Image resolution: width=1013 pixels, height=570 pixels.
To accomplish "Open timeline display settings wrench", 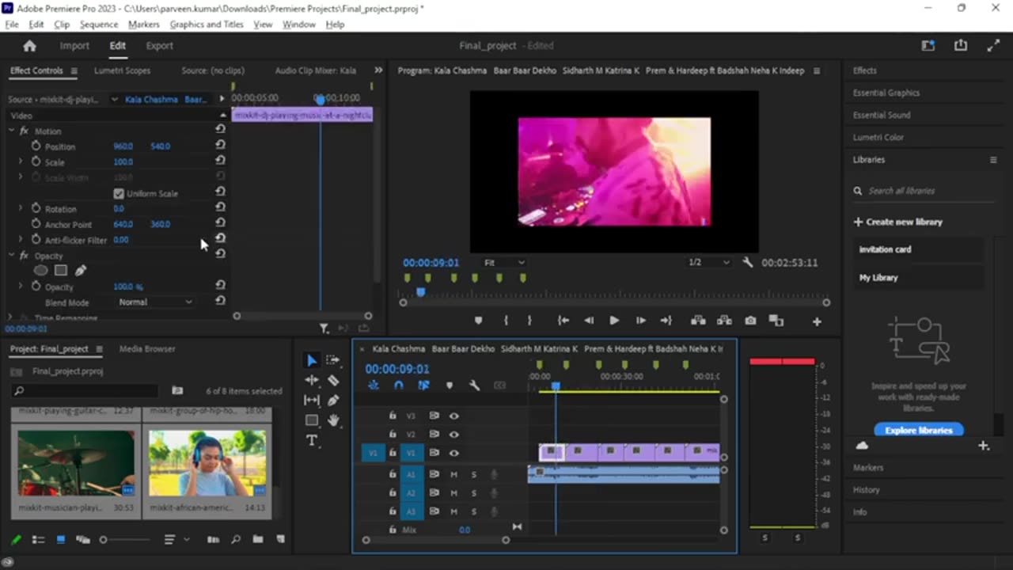I will 474,386.
